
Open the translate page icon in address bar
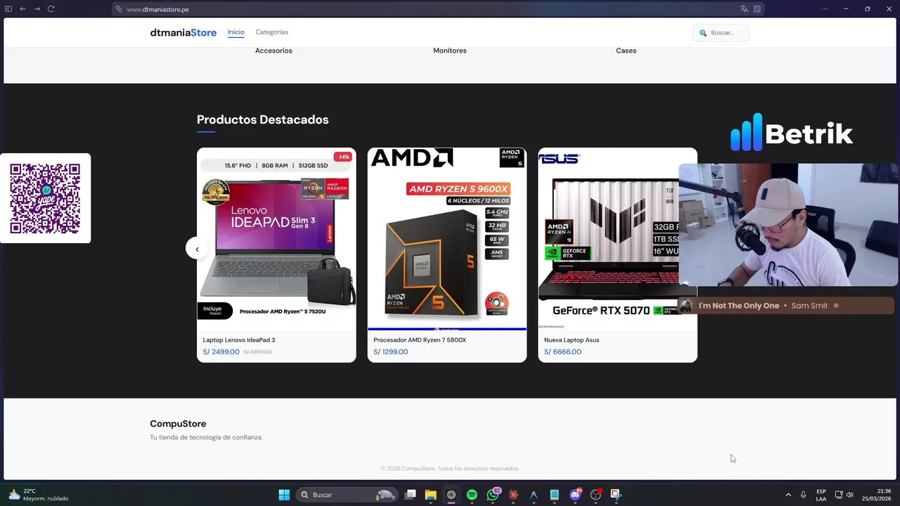coord(744,9)
